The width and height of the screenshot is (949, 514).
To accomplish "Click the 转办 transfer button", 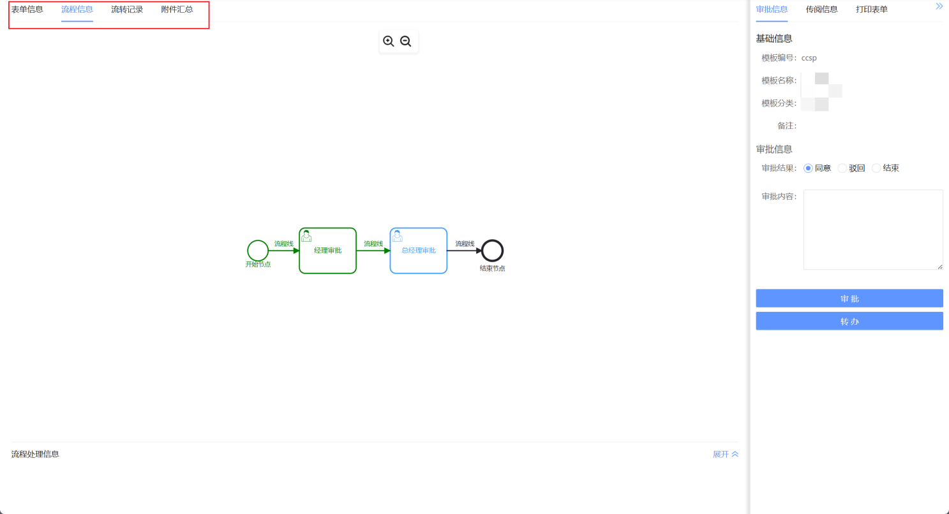I will [849, 321].
